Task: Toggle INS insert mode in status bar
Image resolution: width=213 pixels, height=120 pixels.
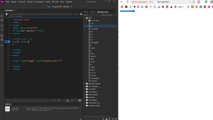Action: pos(68,101)
